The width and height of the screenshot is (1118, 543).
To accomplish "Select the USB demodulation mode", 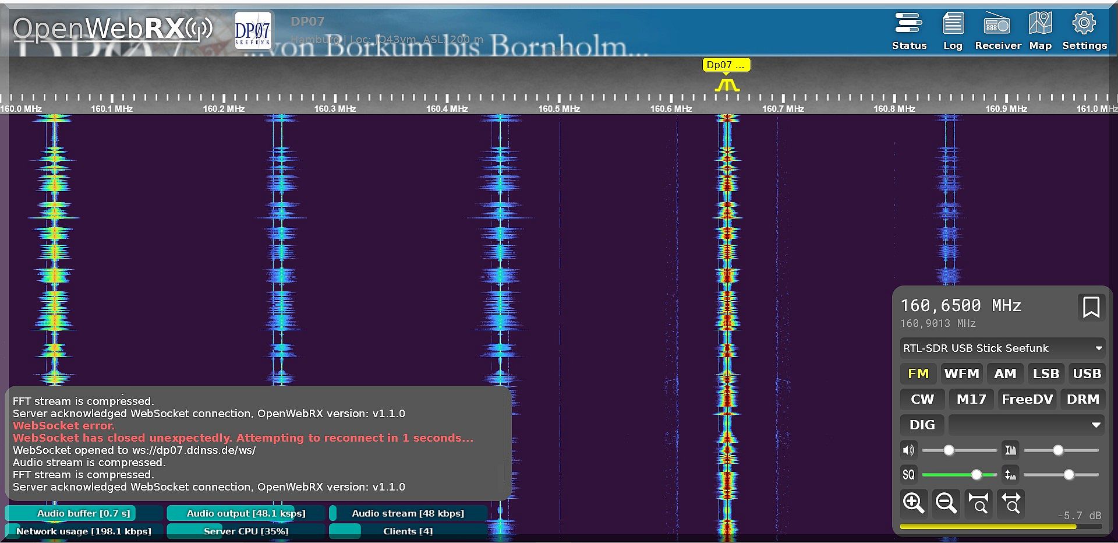I will (1087, 373).
